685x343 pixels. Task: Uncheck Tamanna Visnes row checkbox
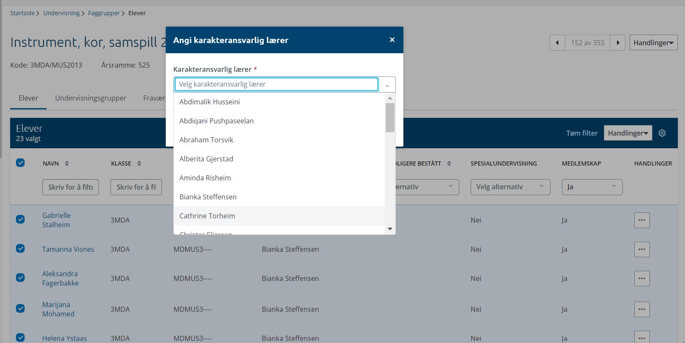pos(20,248)
